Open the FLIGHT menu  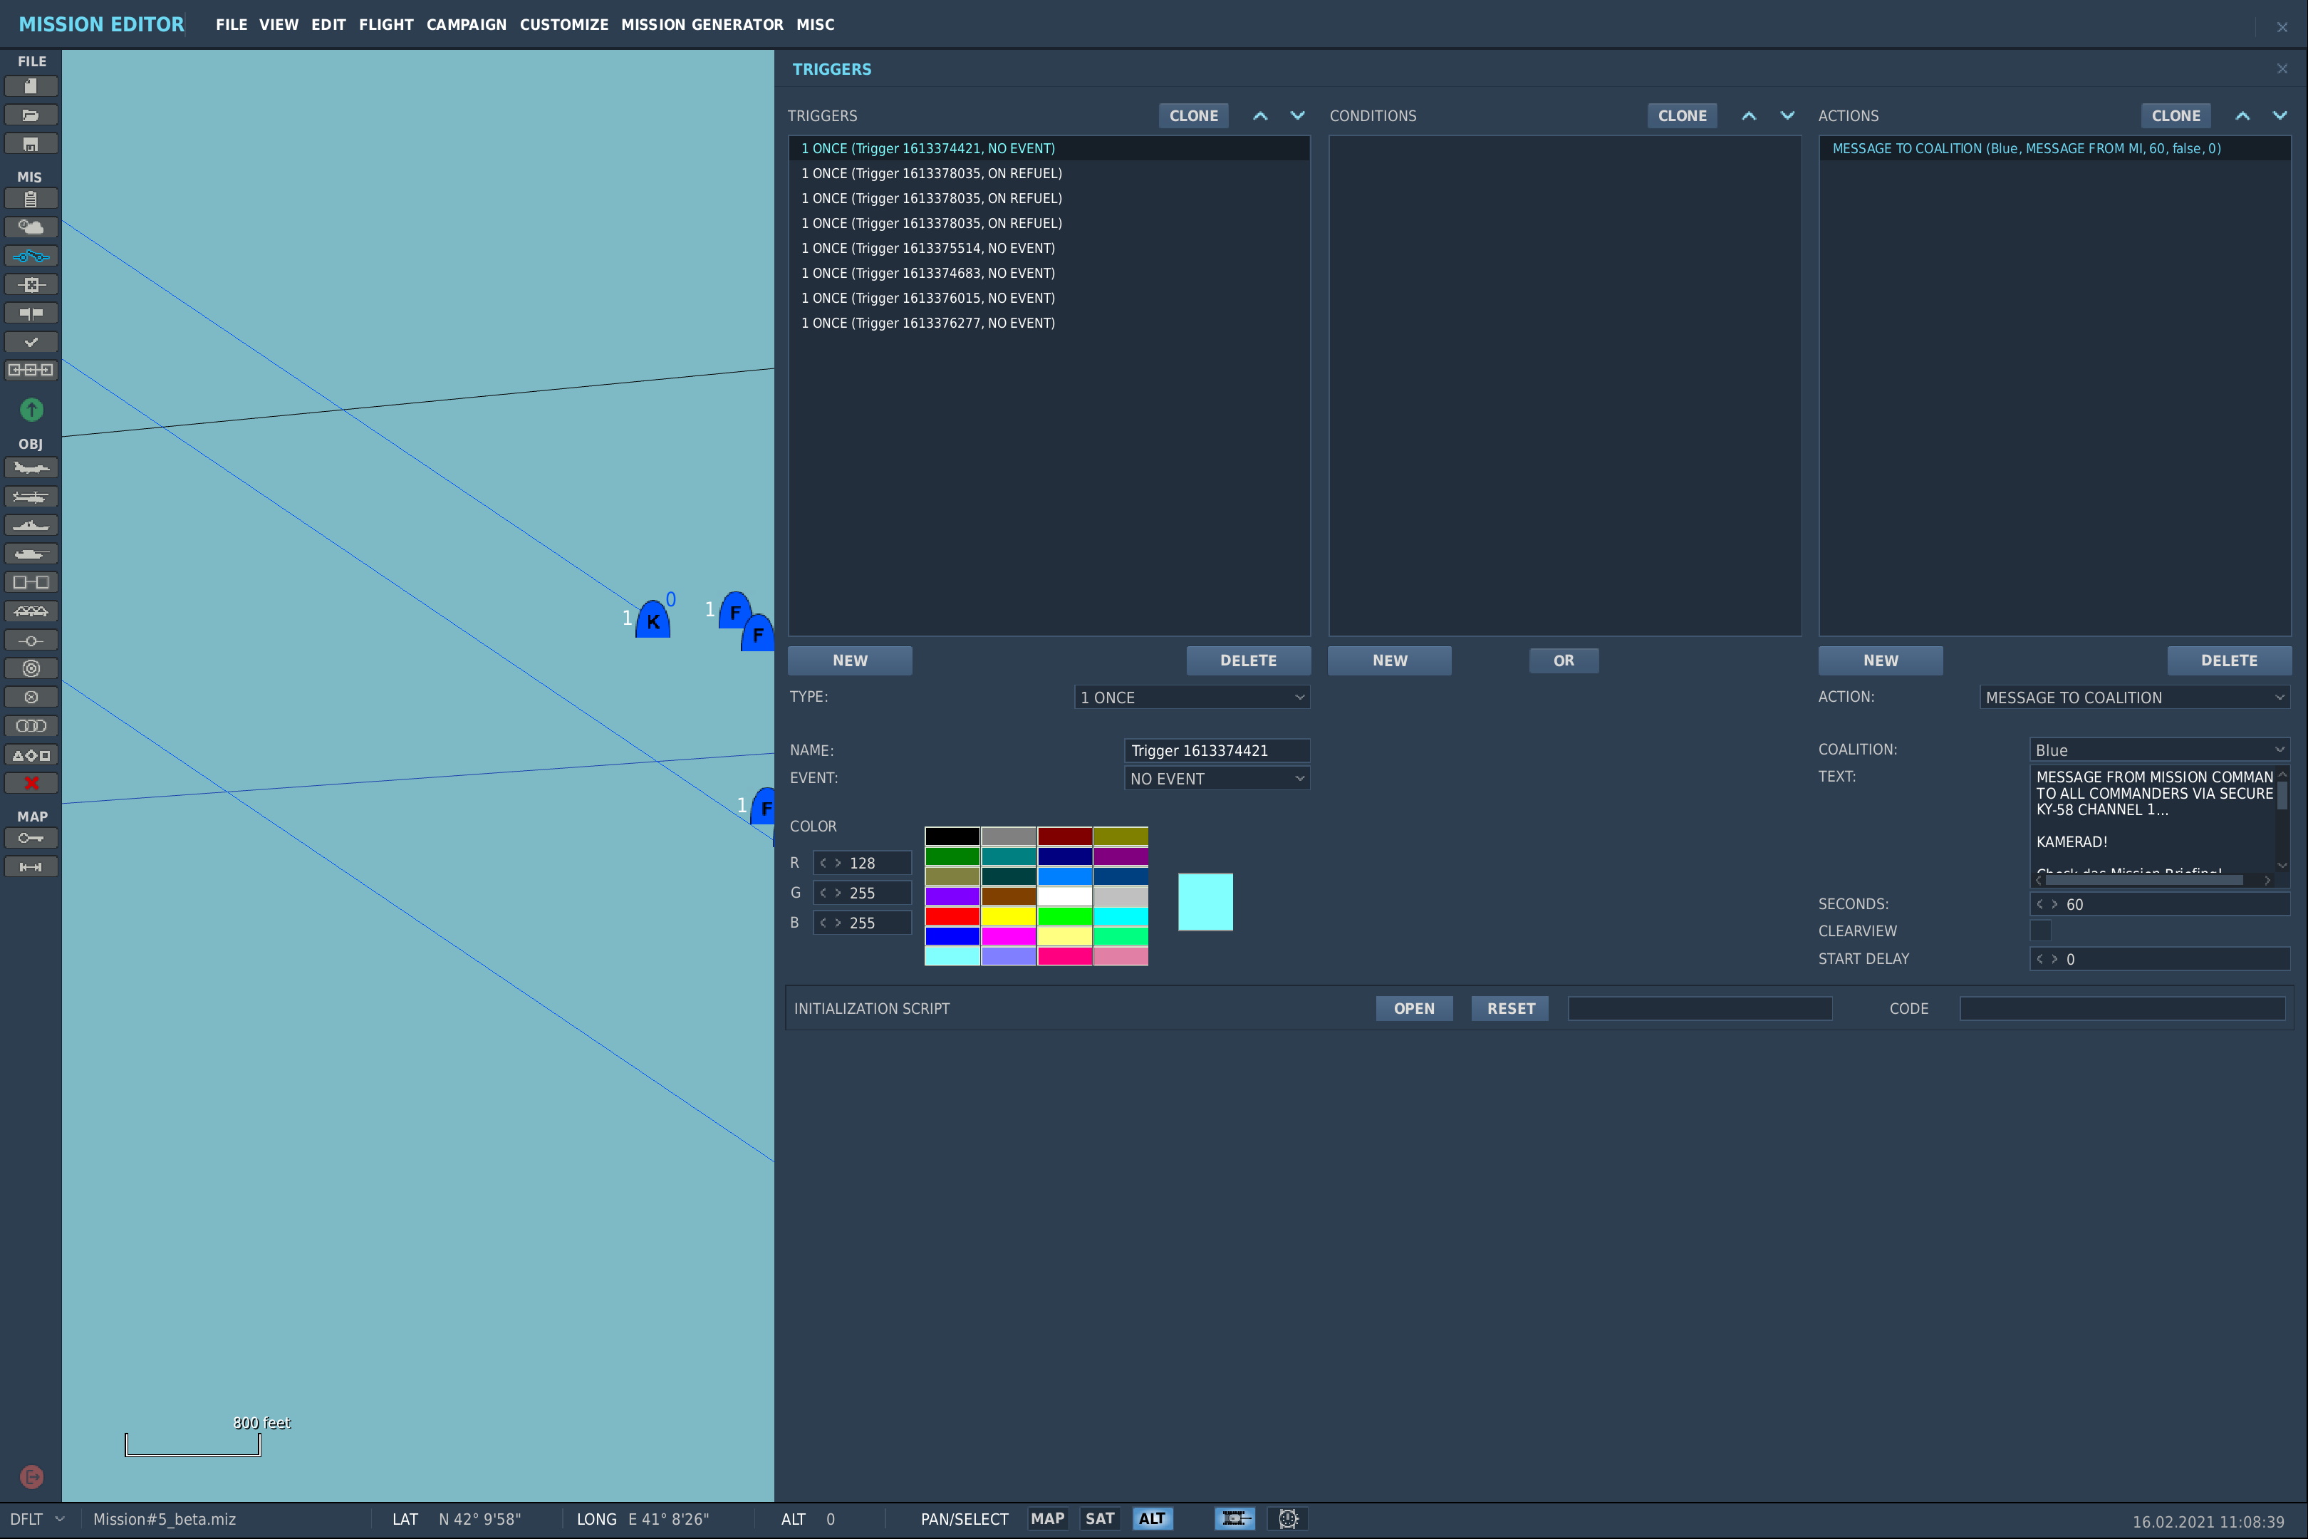coord(385,24)
